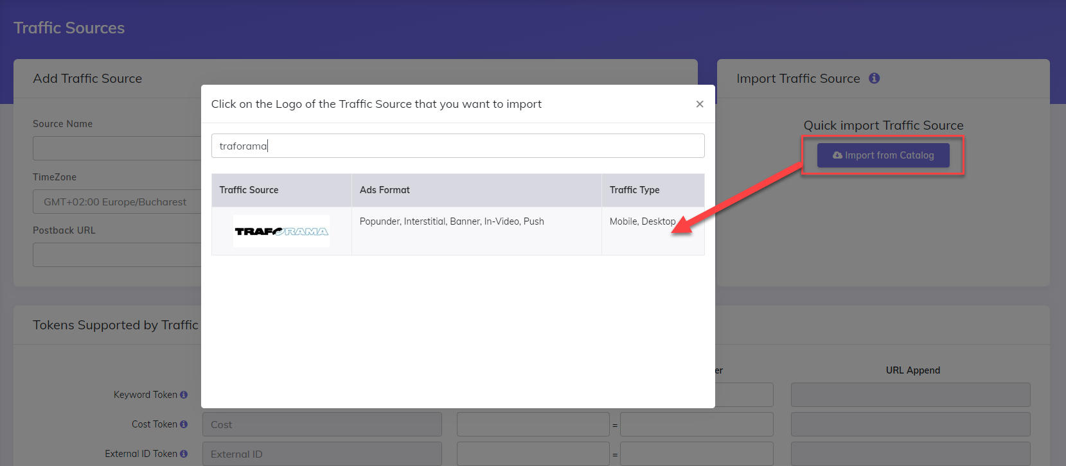Viewport: 1066px width, 466px height.
Task: Open info icon beside Import Traffic Source
Action: pos(874,78)
